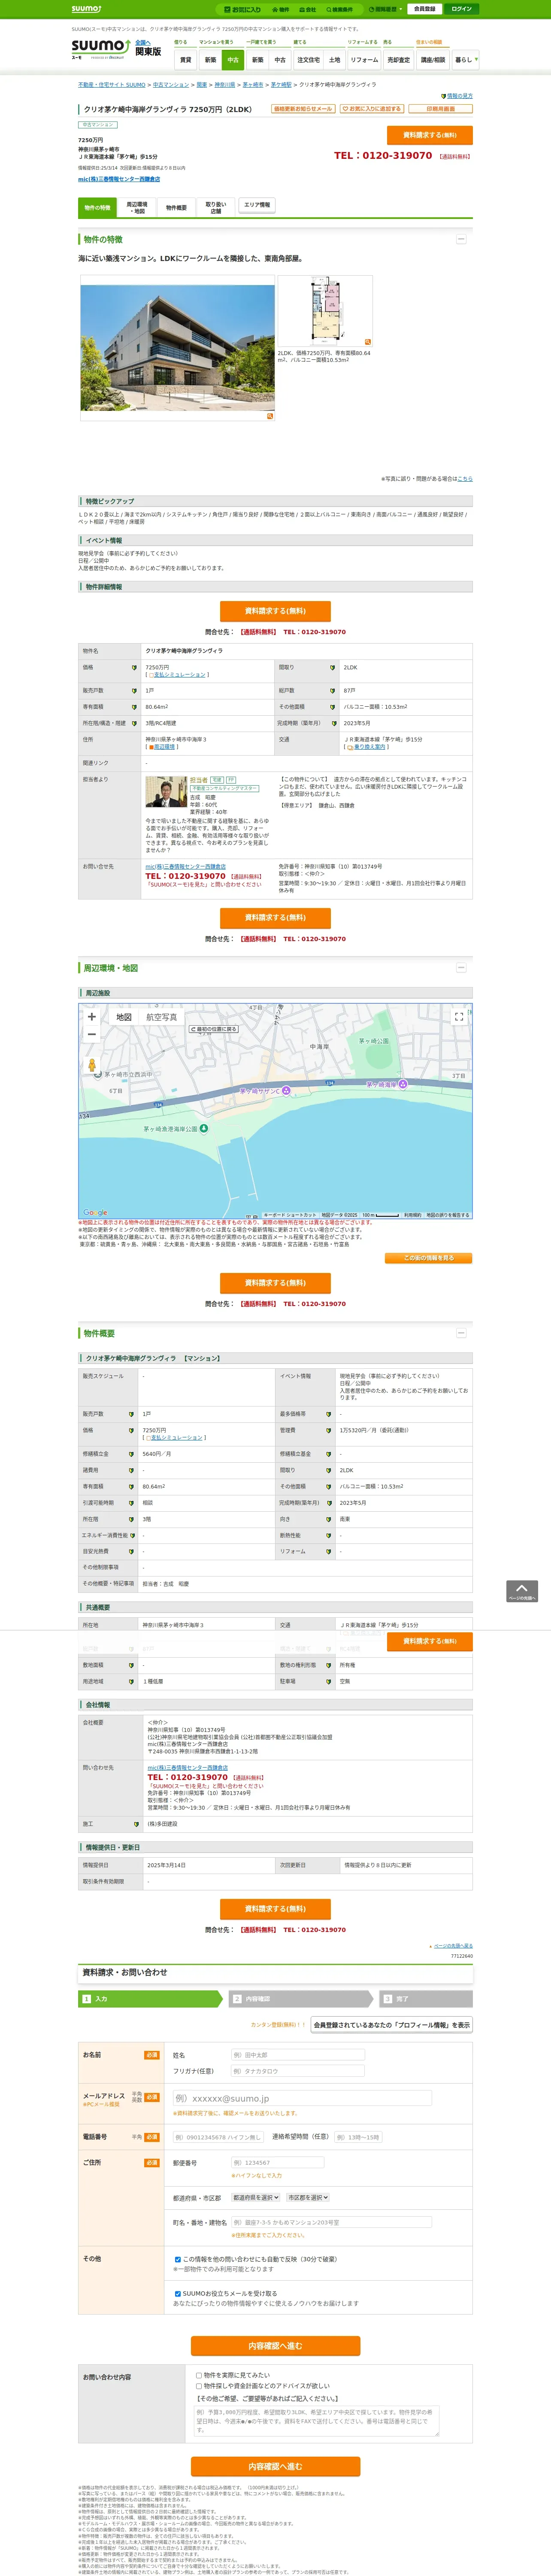
Task: Click the ページの先頭へ scroll-up button
Action: pyautogui.click(x=522, y=1591)
